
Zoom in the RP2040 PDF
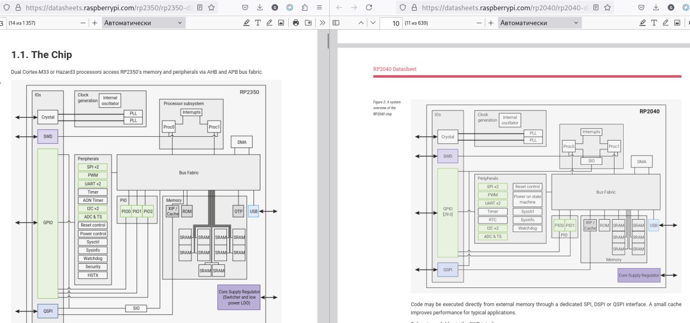coord(491,23)
